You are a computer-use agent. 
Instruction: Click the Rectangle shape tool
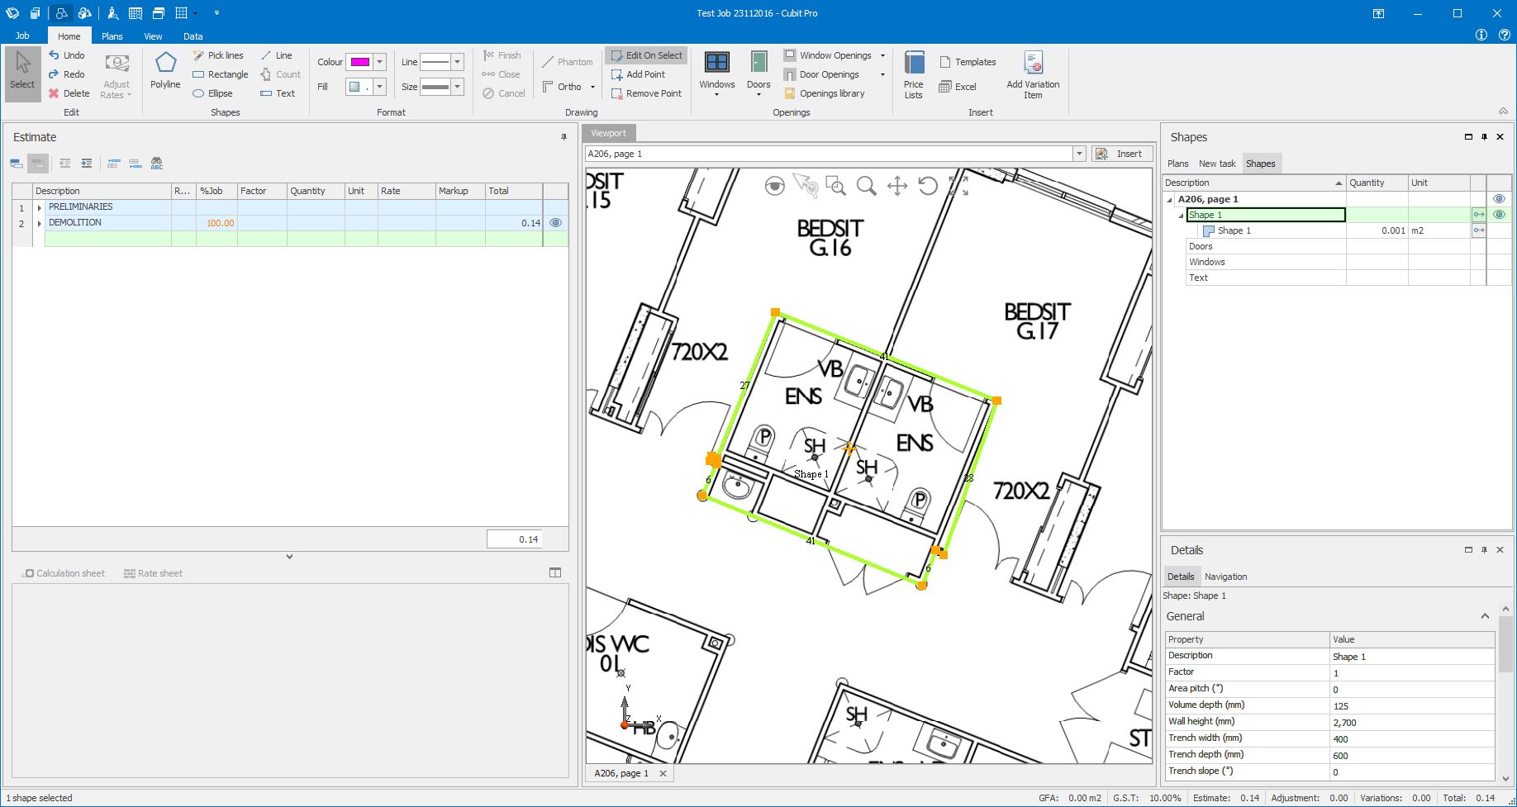[x=220, y=74]
